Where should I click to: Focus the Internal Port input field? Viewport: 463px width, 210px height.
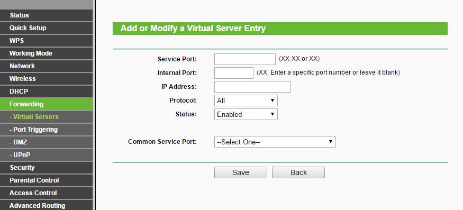233,73
